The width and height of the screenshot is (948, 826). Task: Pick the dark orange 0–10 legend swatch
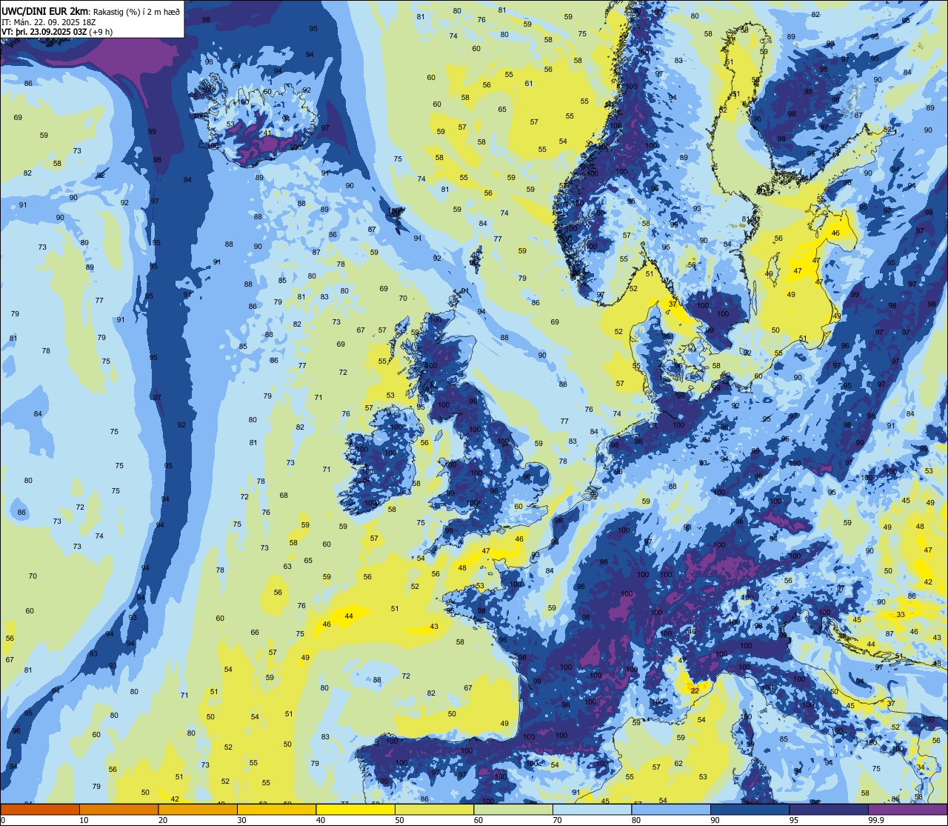pos(40,809)
